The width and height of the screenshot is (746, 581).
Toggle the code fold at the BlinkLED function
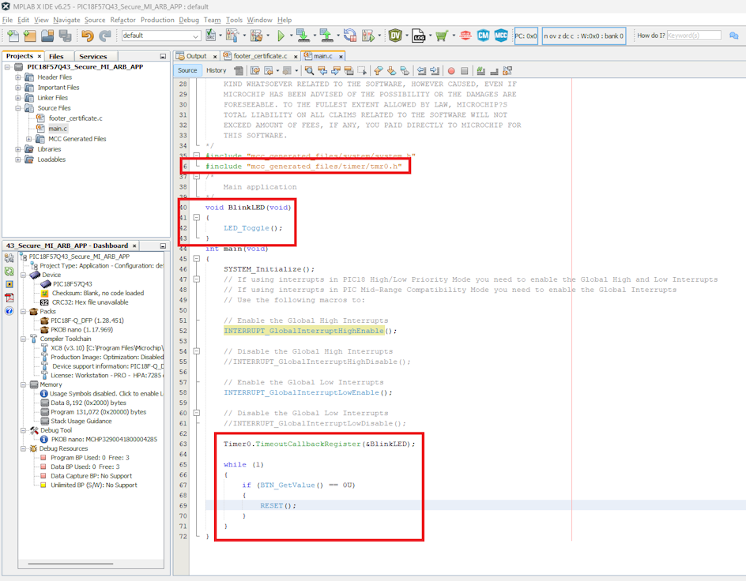point(196,218)
